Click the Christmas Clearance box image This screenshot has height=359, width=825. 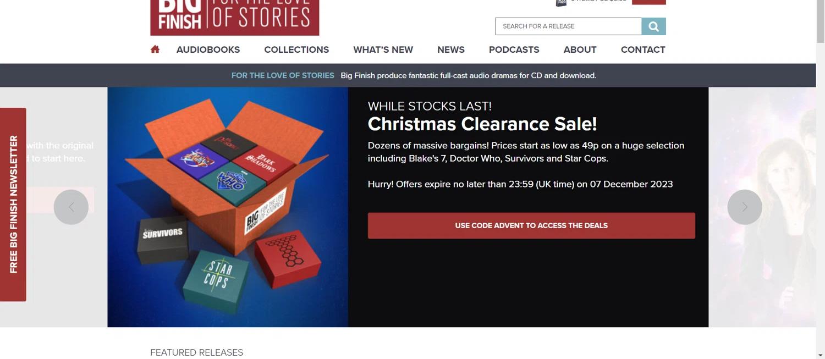coord(228,207)
